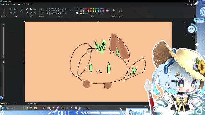The image size is (205, 115).
Task: Choose the light green custom swatch
Action: pos(84,13)
